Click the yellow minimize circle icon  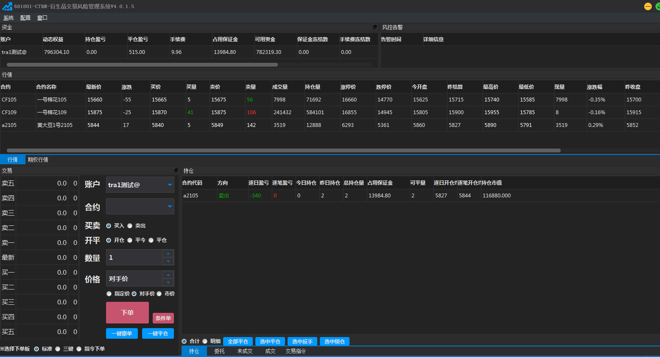648,6
